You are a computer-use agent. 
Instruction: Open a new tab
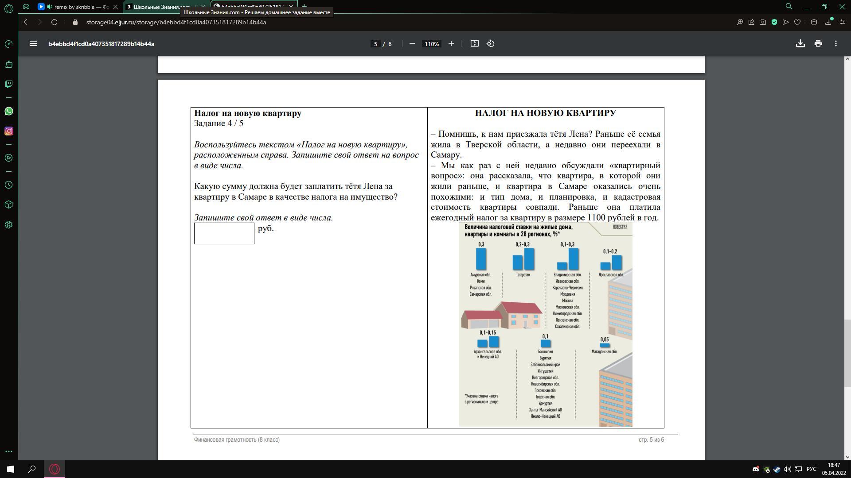(x=304, y=6)
